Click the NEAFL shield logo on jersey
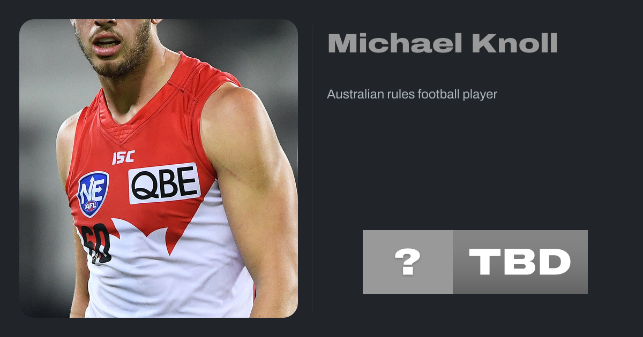 [x=93, y=194]
